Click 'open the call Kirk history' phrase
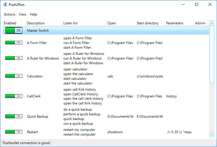Viewport: 217px width, 147px height. pos(83,103)
